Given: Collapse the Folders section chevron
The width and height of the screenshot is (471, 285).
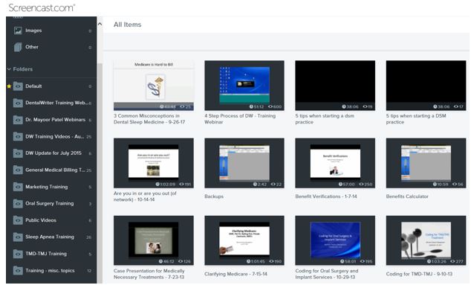Looking at the screenshot, I should [x=9, y=69].
